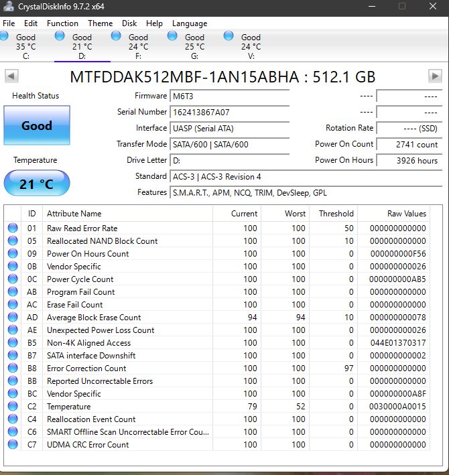The height and width of the screenshot is (475, 449).
Task: Click the Raw Values column header
Action: tap(393, 214)
